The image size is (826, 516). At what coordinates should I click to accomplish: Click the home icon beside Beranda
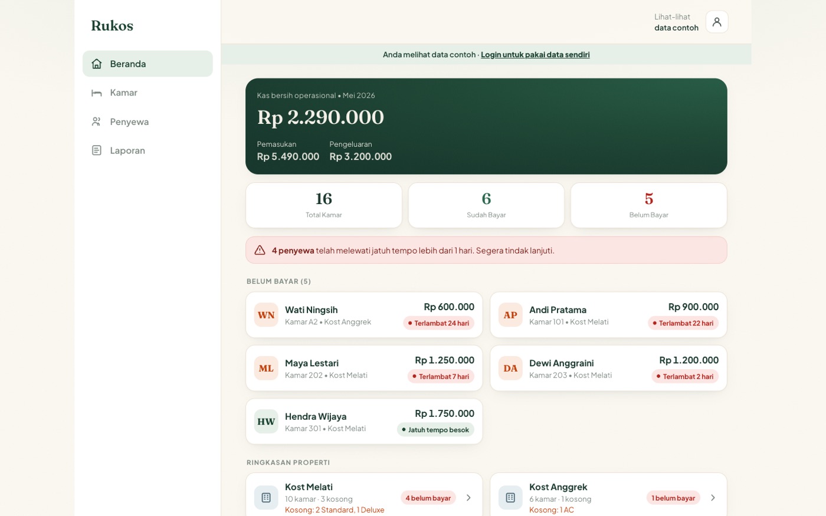click(97, 64)
